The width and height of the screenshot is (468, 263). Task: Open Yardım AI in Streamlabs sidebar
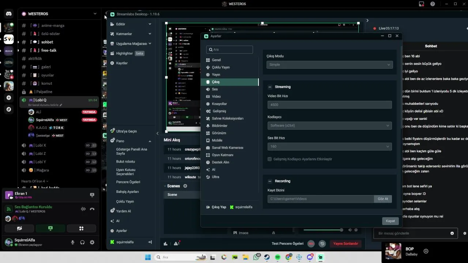(x=121, y=211)
